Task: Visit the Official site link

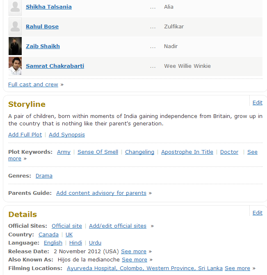Action: tap(67, 226)
